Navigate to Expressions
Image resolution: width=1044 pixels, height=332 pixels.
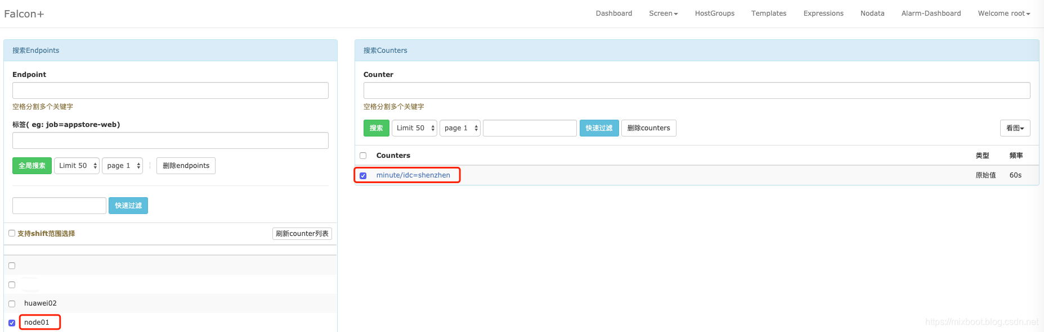point(823,13)
